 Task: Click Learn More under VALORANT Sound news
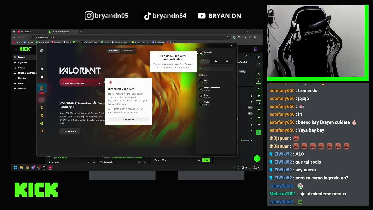tap(70, 132)
